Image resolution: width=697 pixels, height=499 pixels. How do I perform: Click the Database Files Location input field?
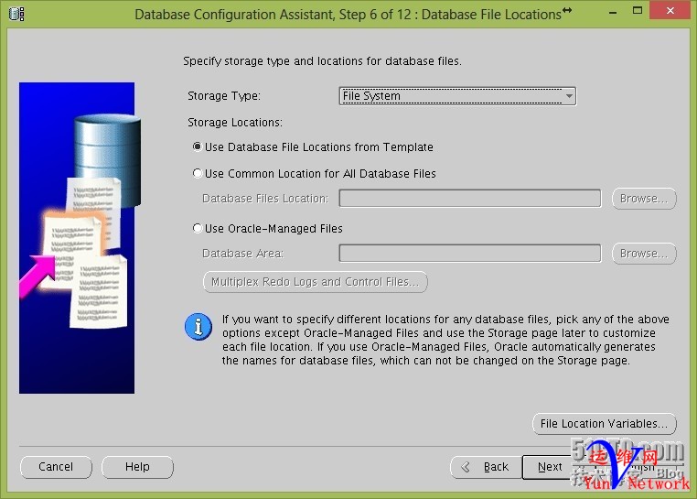click(x=470, y=199)
